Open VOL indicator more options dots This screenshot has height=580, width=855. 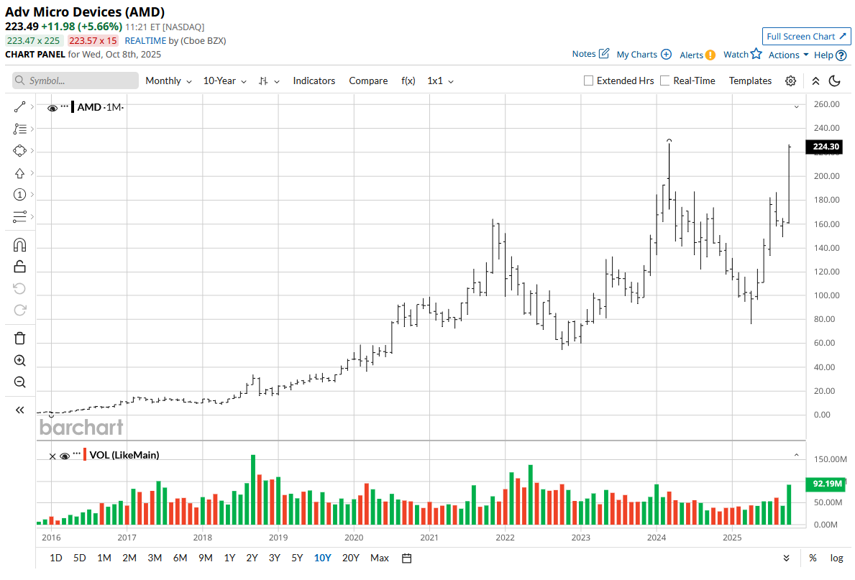[76, 454]
